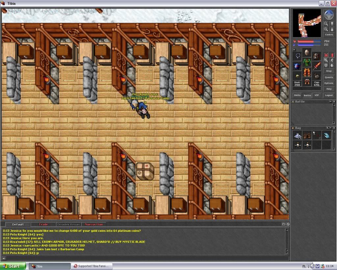Zoom in the minimap
The width and height of the screenshot is (337, 270).
click(x=326, y=29)
